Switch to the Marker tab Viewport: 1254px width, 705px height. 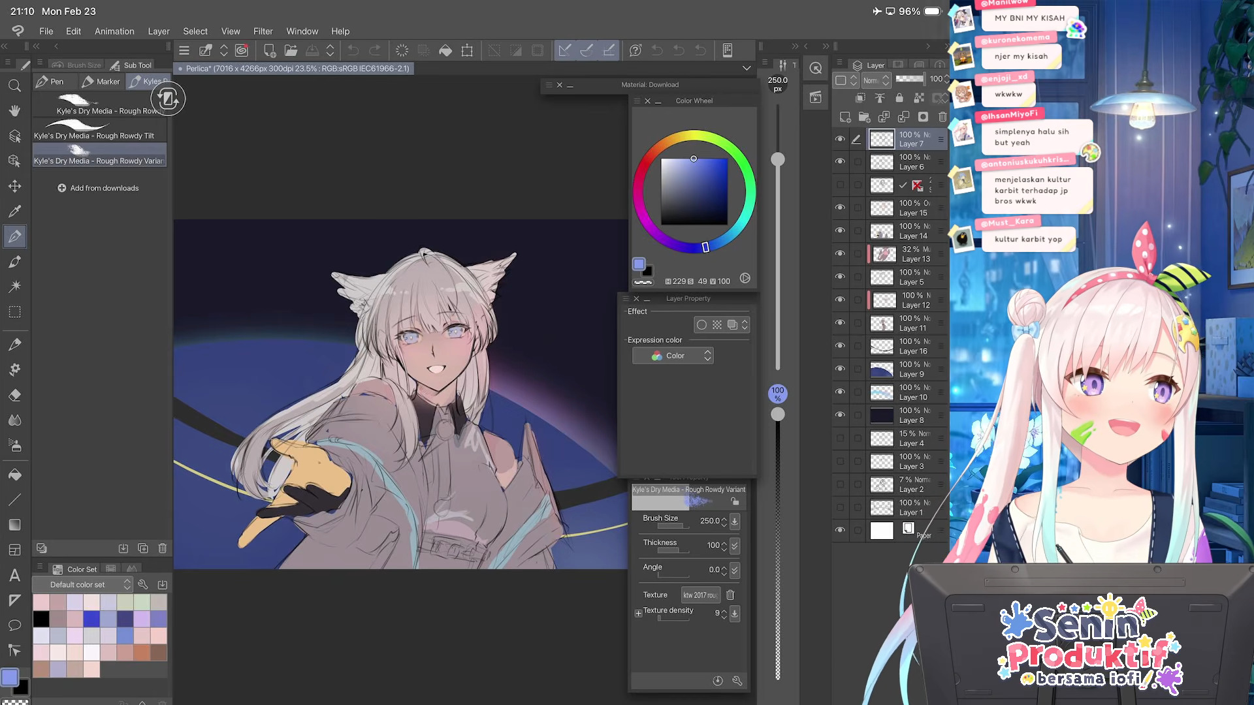[x=102, y=82]
